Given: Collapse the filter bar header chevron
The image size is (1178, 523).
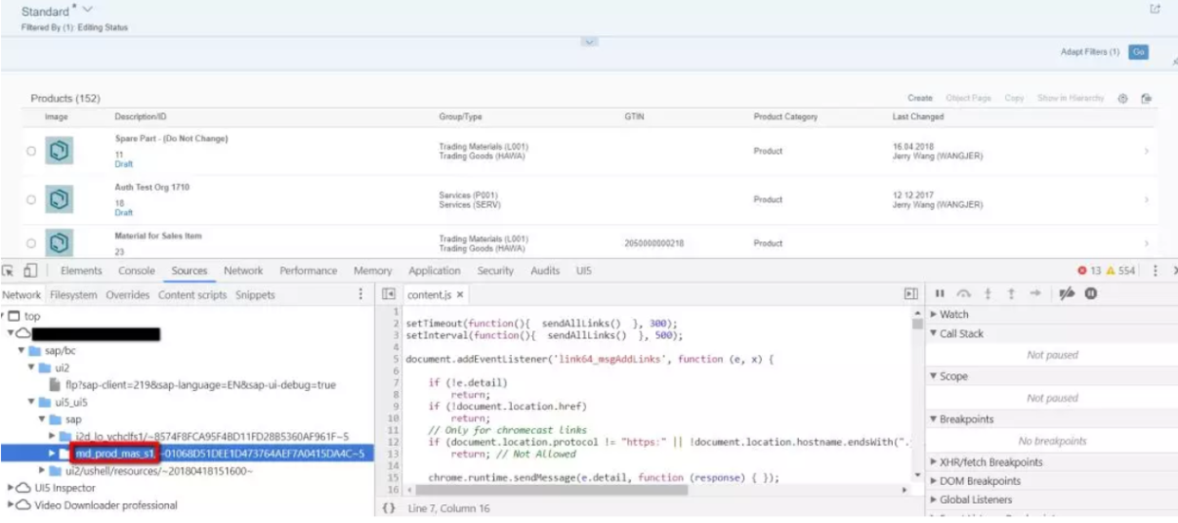Looking at the screenshot, I should click(589, 41).
